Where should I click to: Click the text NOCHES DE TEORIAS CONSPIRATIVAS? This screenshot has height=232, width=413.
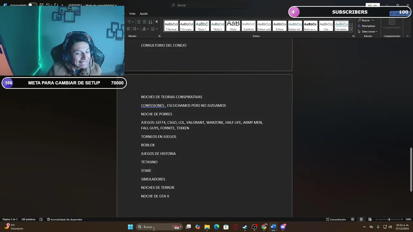point(172,97)
